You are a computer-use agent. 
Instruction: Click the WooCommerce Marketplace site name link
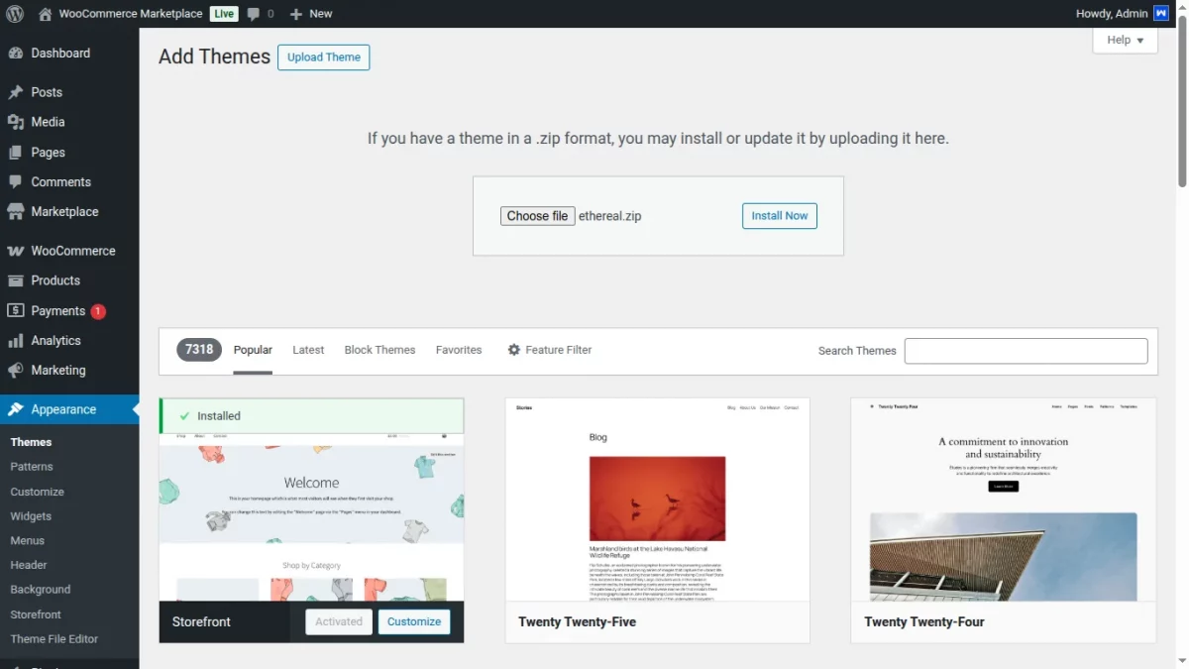131,14
